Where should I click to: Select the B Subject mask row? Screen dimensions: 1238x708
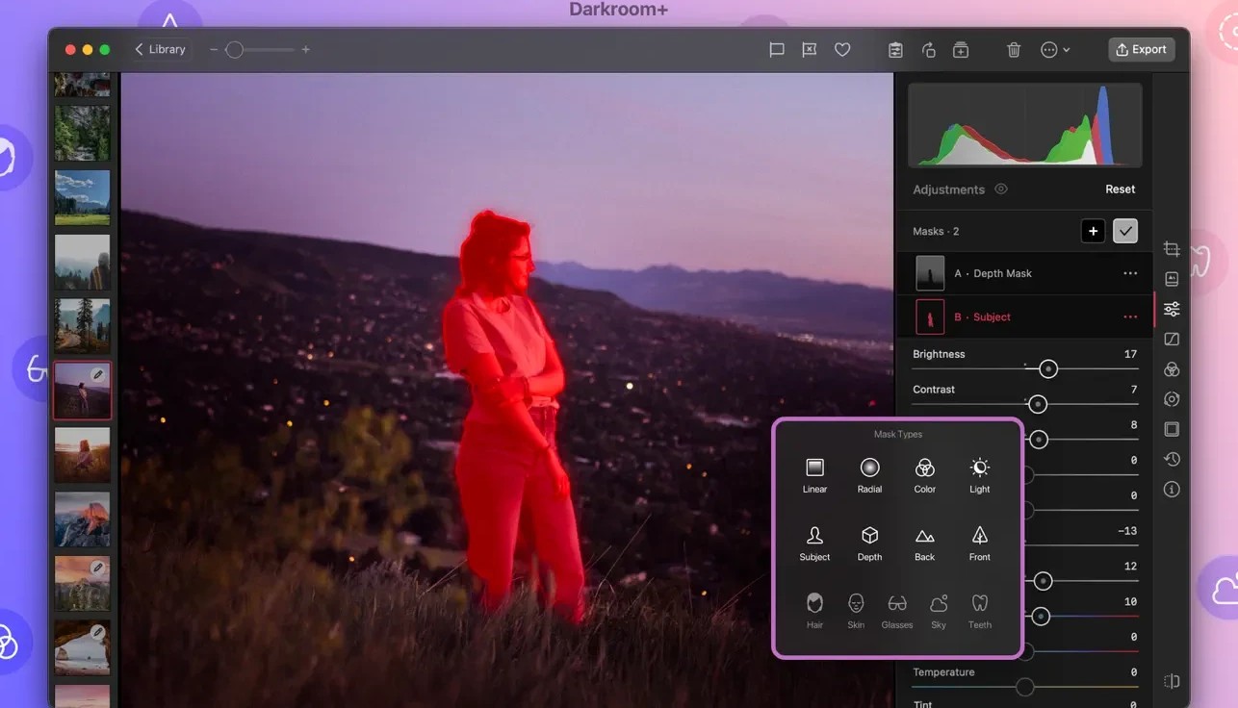(1025, 316)
